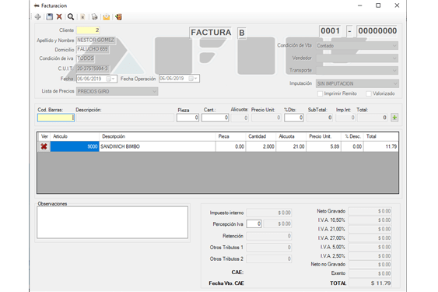
Task: Click the point of sale 0001 field
Action: (x=330, y=31)
